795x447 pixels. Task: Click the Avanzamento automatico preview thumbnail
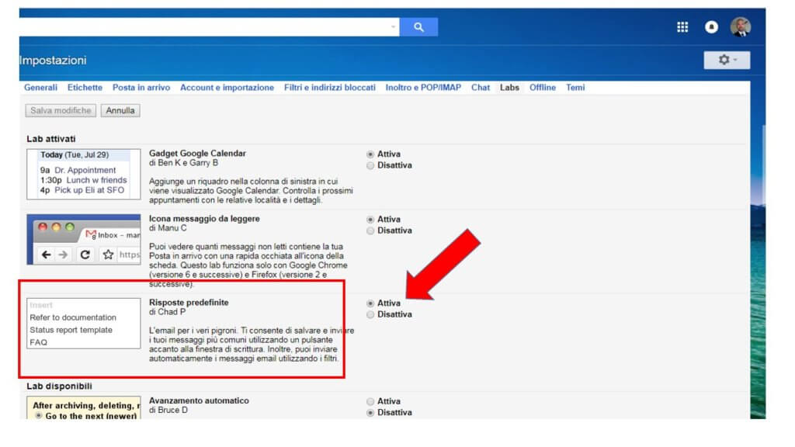click(x=84, y=407)
